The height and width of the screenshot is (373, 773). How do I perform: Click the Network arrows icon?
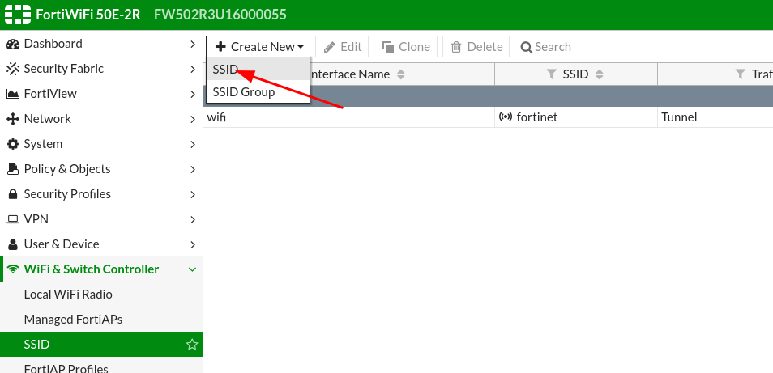[x=12, y=119]
